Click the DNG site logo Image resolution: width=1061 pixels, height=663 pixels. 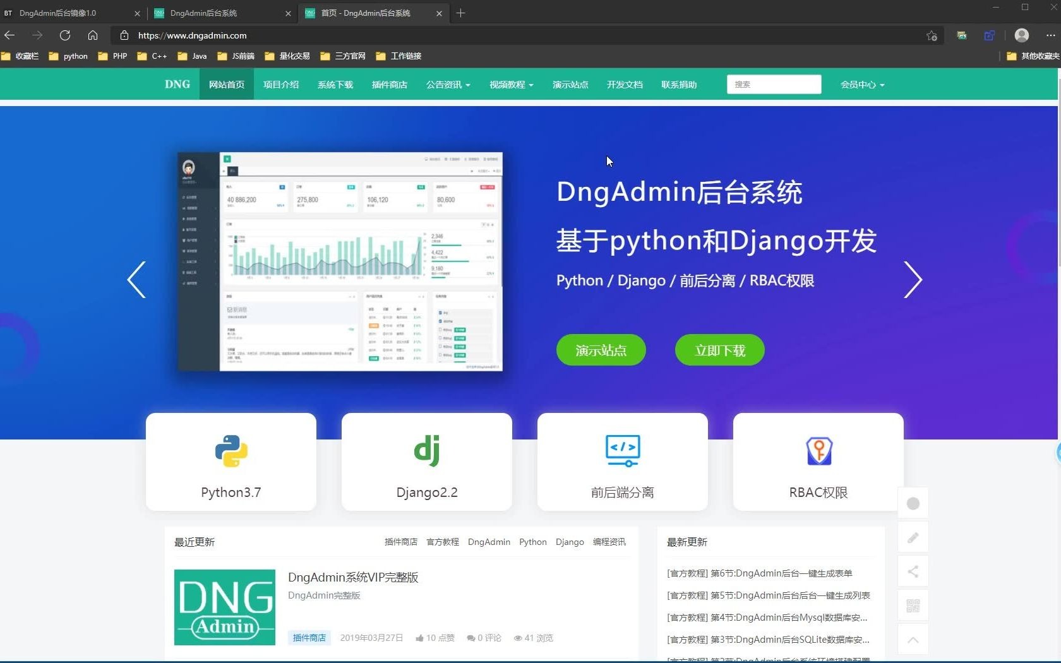[177, 84]
